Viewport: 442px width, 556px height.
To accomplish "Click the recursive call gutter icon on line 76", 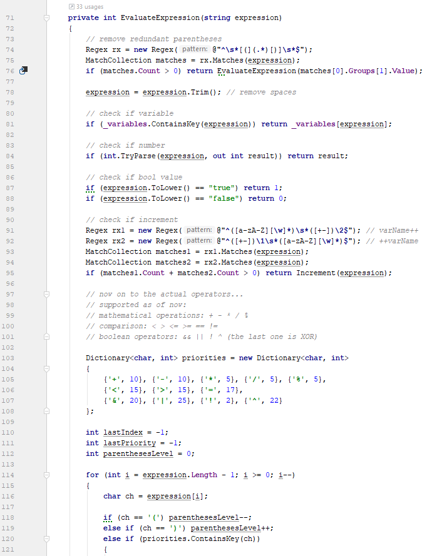I will 23,71.
